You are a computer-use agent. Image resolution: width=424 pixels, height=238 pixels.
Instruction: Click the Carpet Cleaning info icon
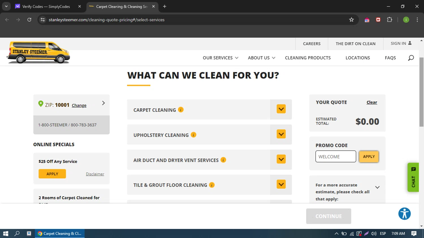coord(181,110)
